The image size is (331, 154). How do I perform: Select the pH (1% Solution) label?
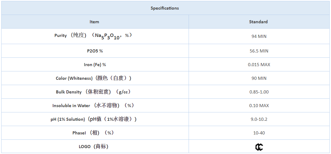(93, 119)
